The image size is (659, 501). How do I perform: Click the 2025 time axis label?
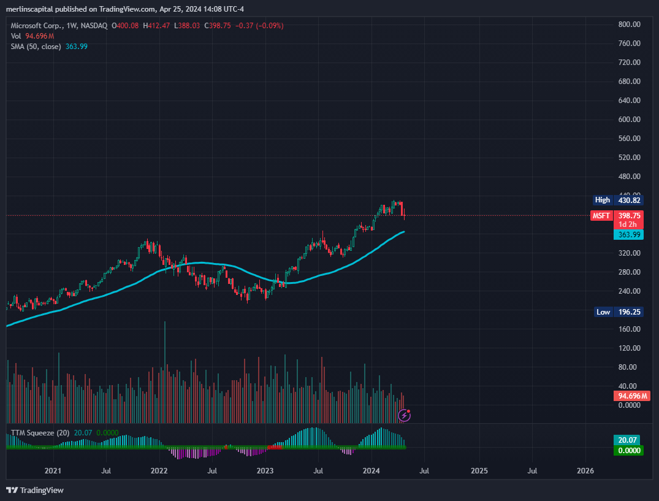pyautogui.click(x=479, y=471)
